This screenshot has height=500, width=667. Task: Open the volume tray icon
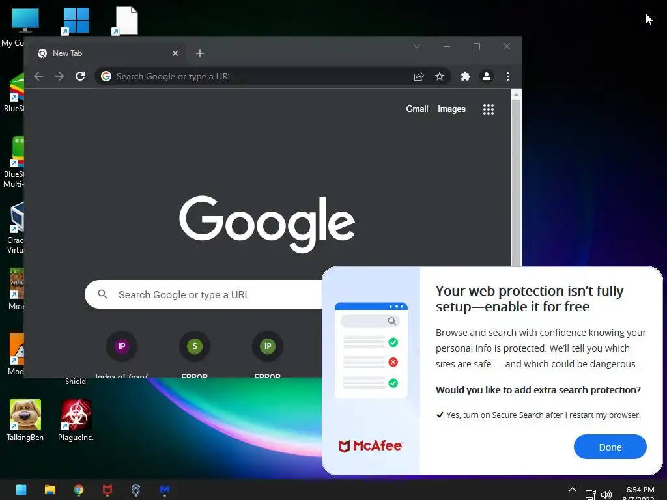tap(606, 495)
